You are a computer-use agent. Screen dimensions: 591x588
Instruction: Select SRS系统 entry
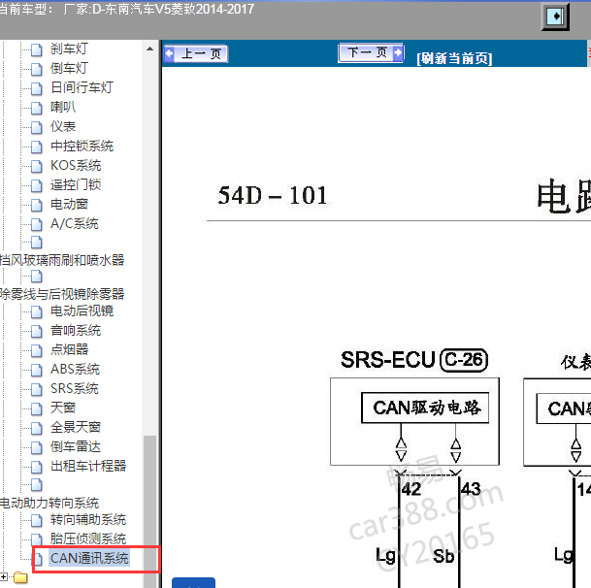click(x=75, y=388)
